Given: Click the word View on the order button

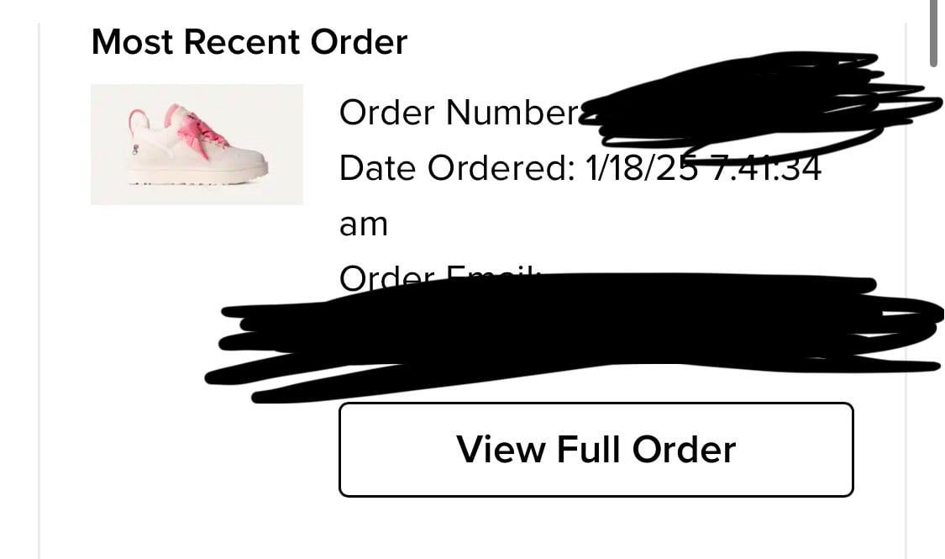Looking at the screenshot, I should [x=501, y=450].
